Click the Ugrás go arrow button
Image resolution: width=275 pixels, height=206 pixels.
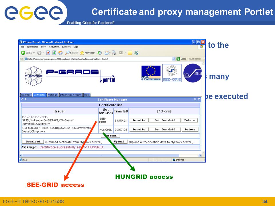coord(178,59)
